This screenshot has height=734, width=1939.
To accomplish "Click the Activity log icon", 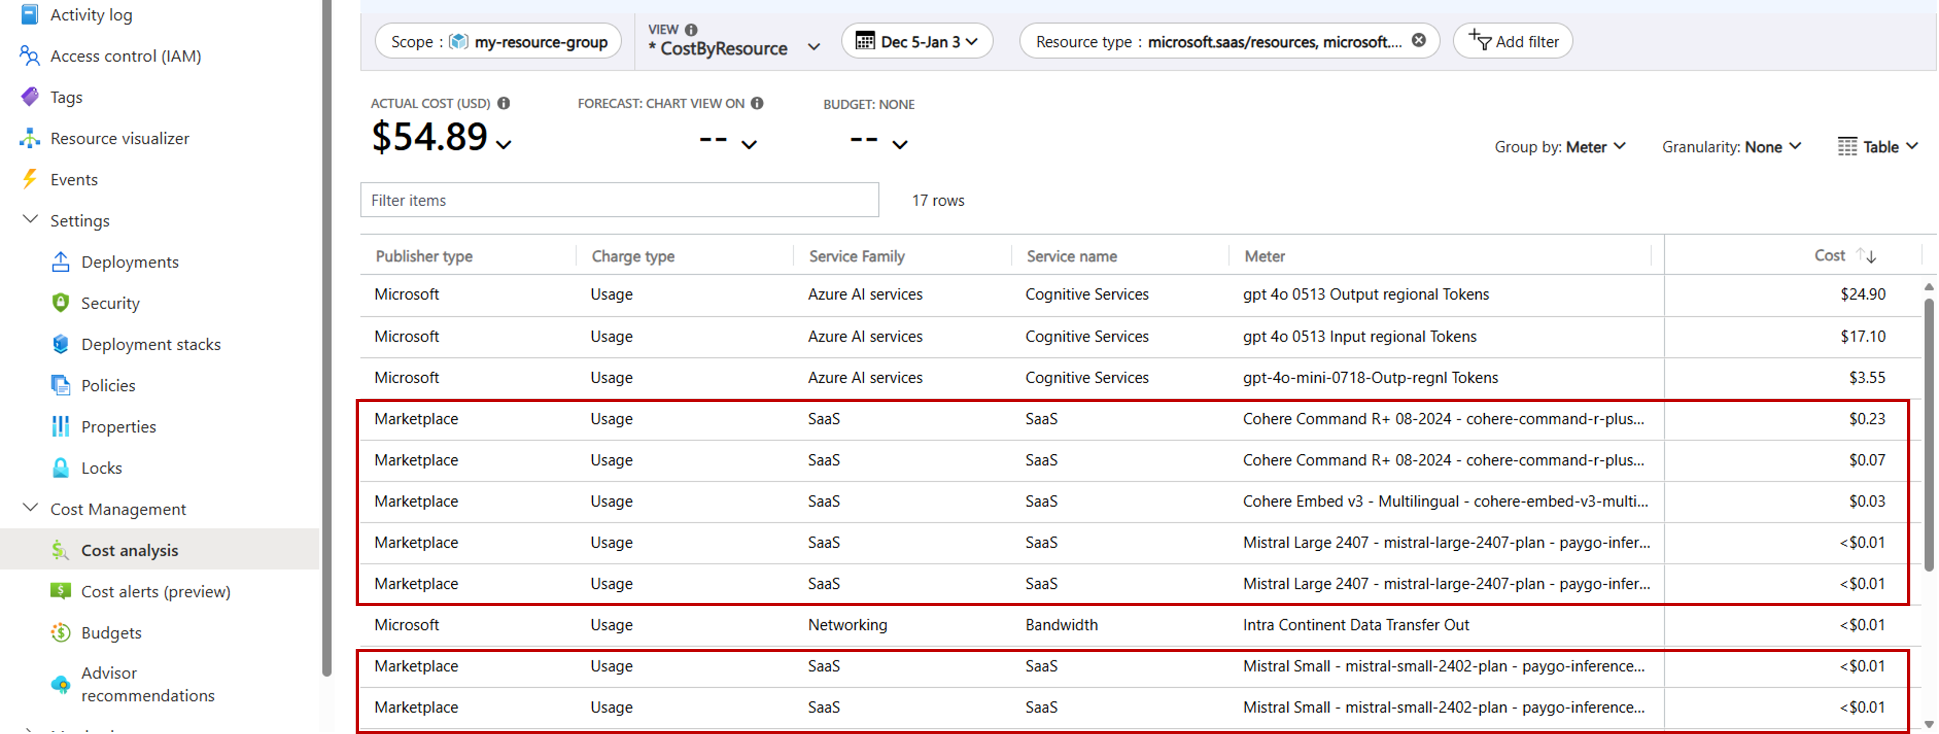I will tap(30, 14).
